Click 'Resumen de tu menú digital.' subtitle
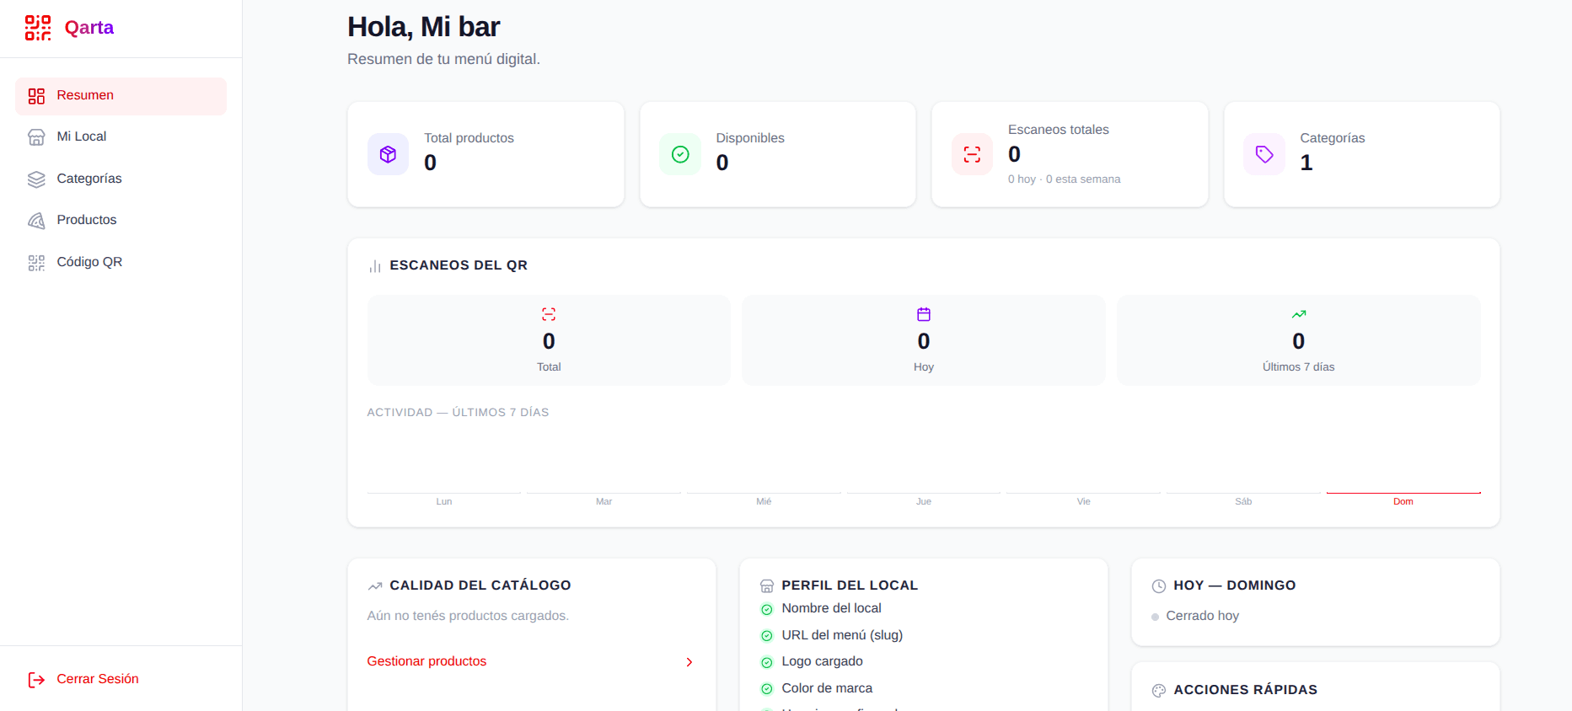Screen dimensions: 1572x711 [443, 59]
